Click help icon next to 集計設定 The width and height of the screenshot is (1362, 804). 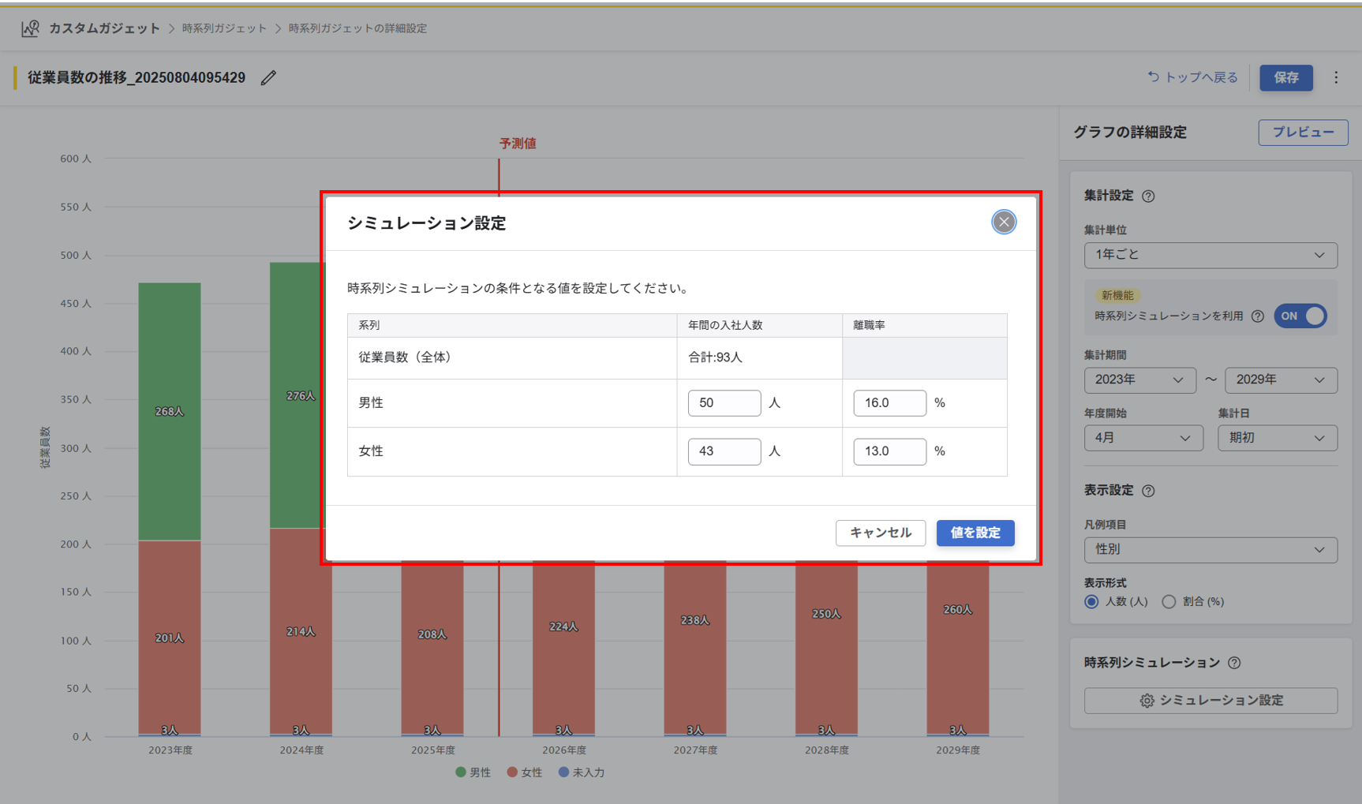(x=1148, y=196)
